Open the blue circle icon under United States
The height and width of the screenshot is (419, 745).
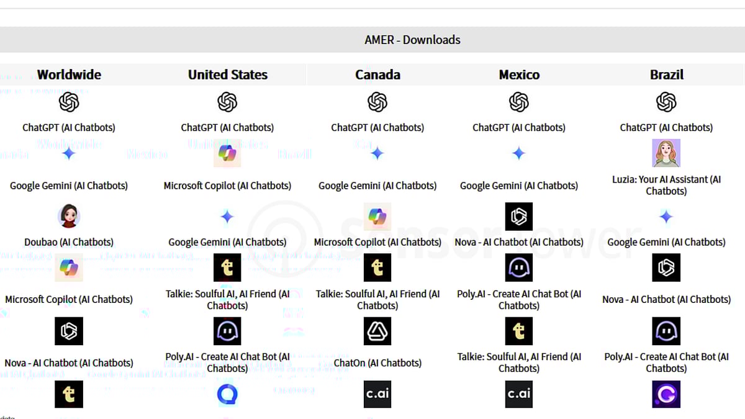pyautogui.click(x=227, y=394)
